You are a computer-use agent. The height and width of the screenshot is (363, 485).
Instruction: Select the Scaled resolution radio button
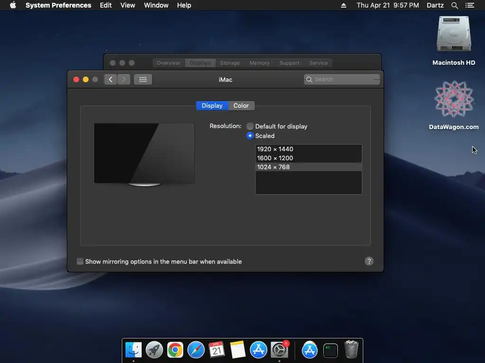click(250, 136)
